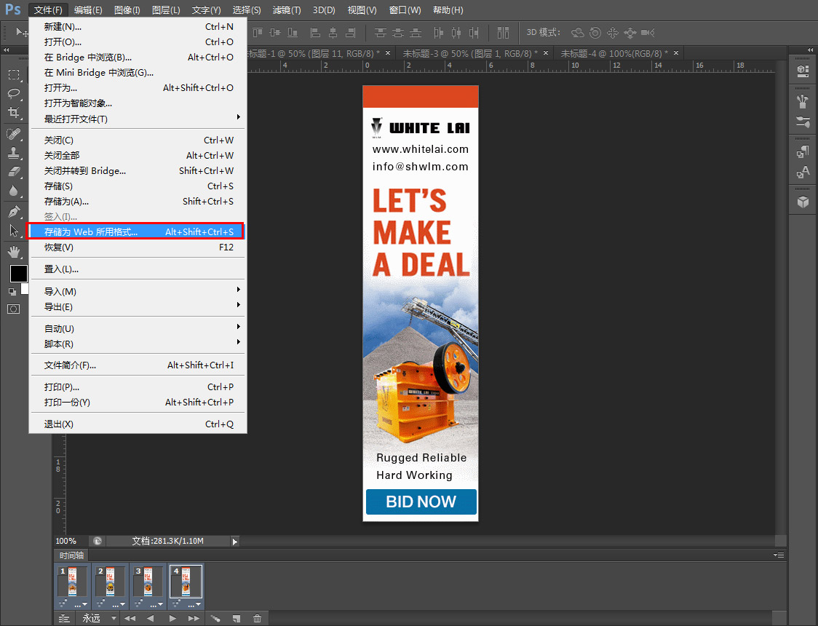Click the black foreground color swatch
The width and height of the screenshot is (818, 626).
tap(18, 274)
